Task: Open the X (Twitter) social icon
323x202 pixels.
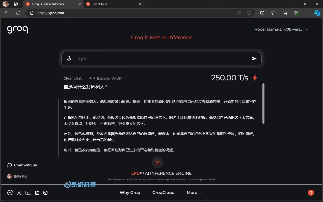Action: [x=19, y=193]
